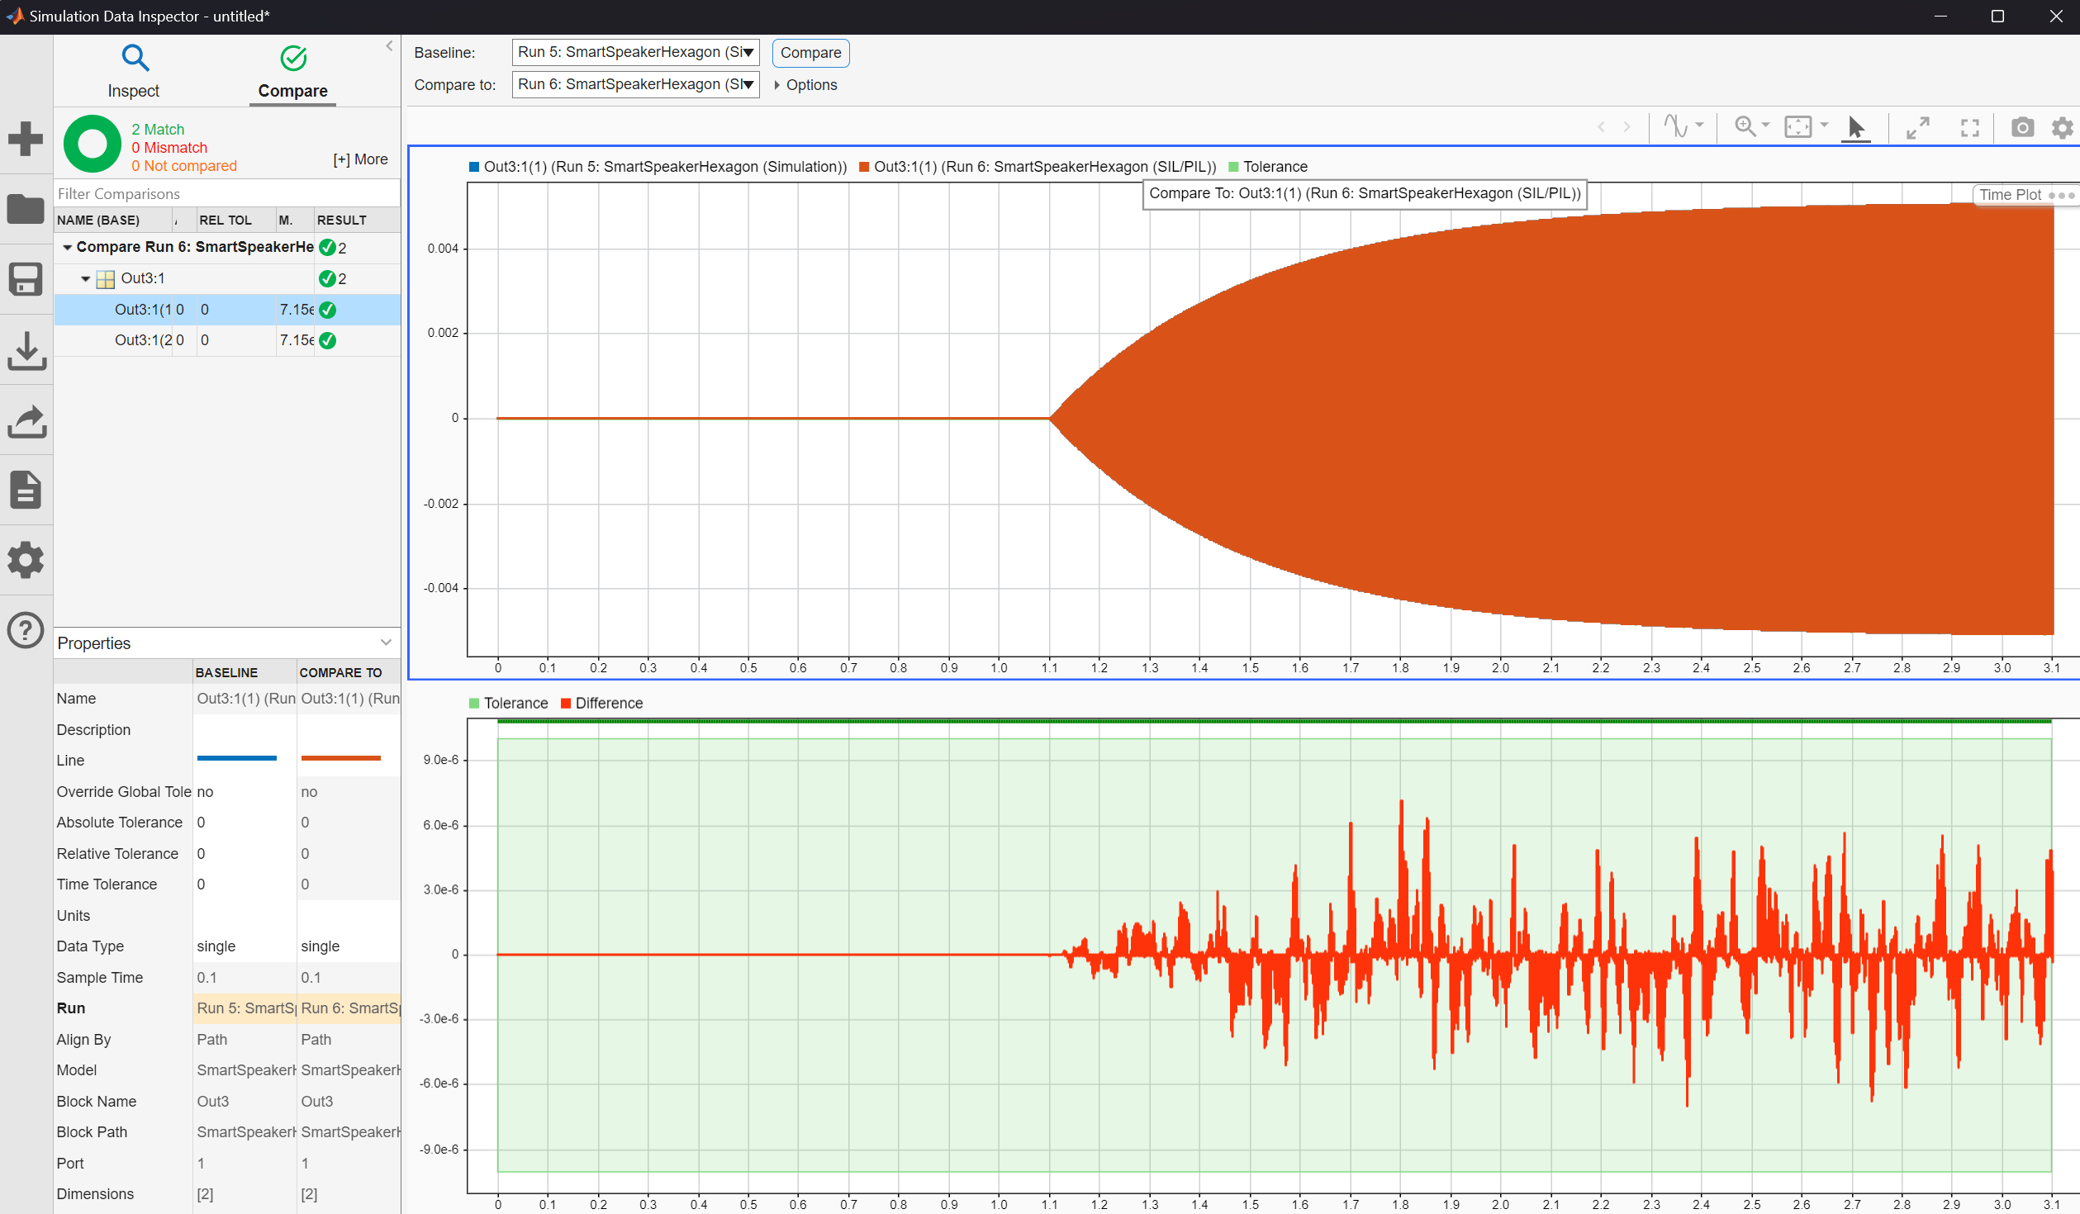
Task: Click the save session disk icon
Action: click(x=26, y=279)
